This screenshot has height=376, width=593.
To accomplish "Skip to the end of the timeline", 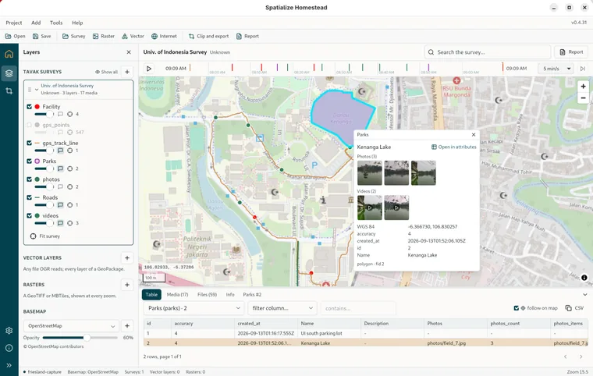I will click(583, 69).
